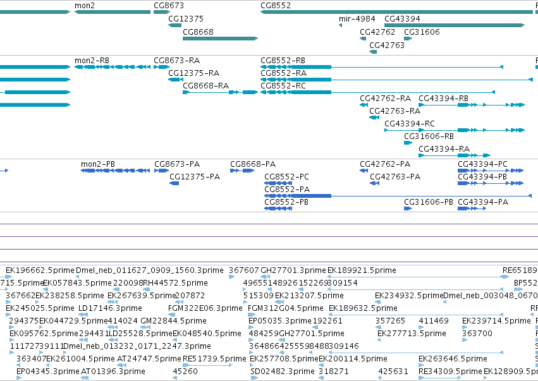Click the RE51739.5prime EST label
Viewport: 538px width, 381px height.
[x=214, y=359]
